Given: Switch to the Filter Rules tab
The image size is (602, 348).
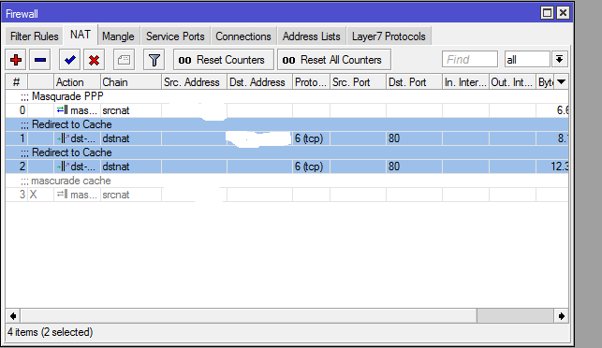Looking at the screenshot, I should pyautogui.click(x=34, y=36).
